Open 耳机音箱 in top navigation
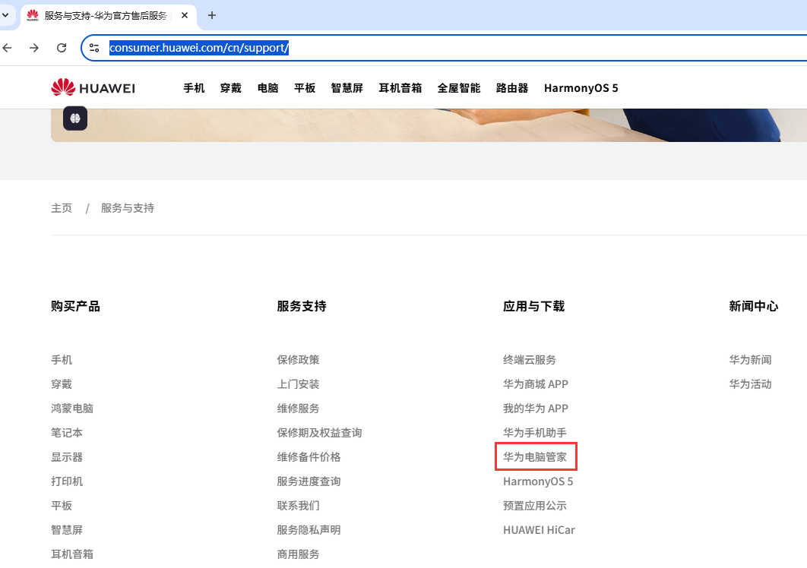807x568 pixels. [400, 88]
